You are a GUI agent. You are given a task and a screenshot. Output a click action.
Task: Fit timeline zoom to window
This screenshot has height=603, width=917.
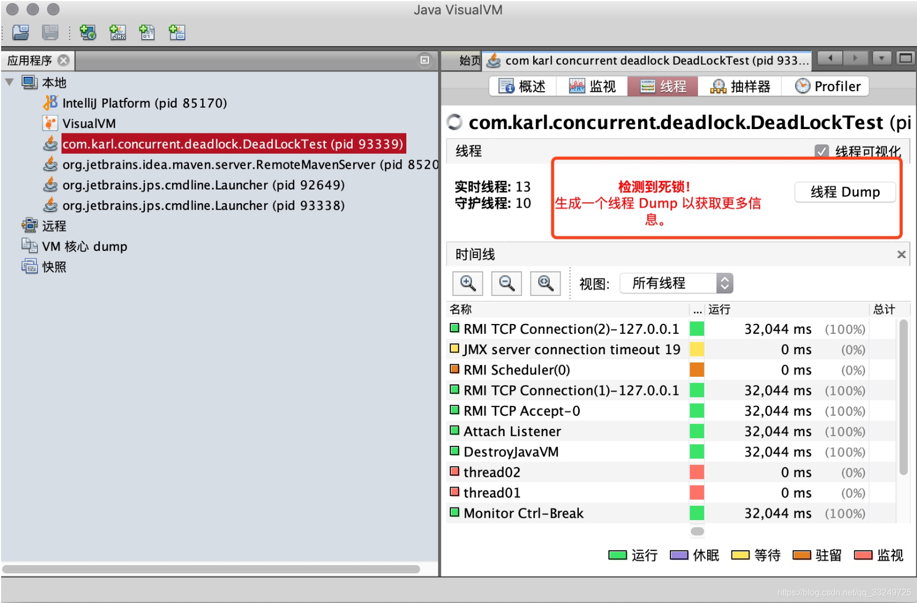[x=545, y=283]
